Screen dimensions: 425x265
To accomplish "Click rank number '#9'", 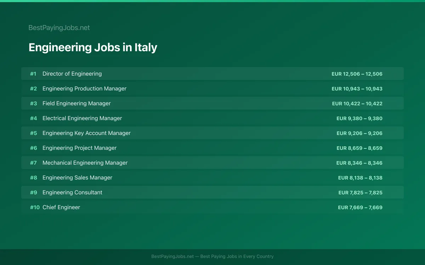I will tap(33, 193).
